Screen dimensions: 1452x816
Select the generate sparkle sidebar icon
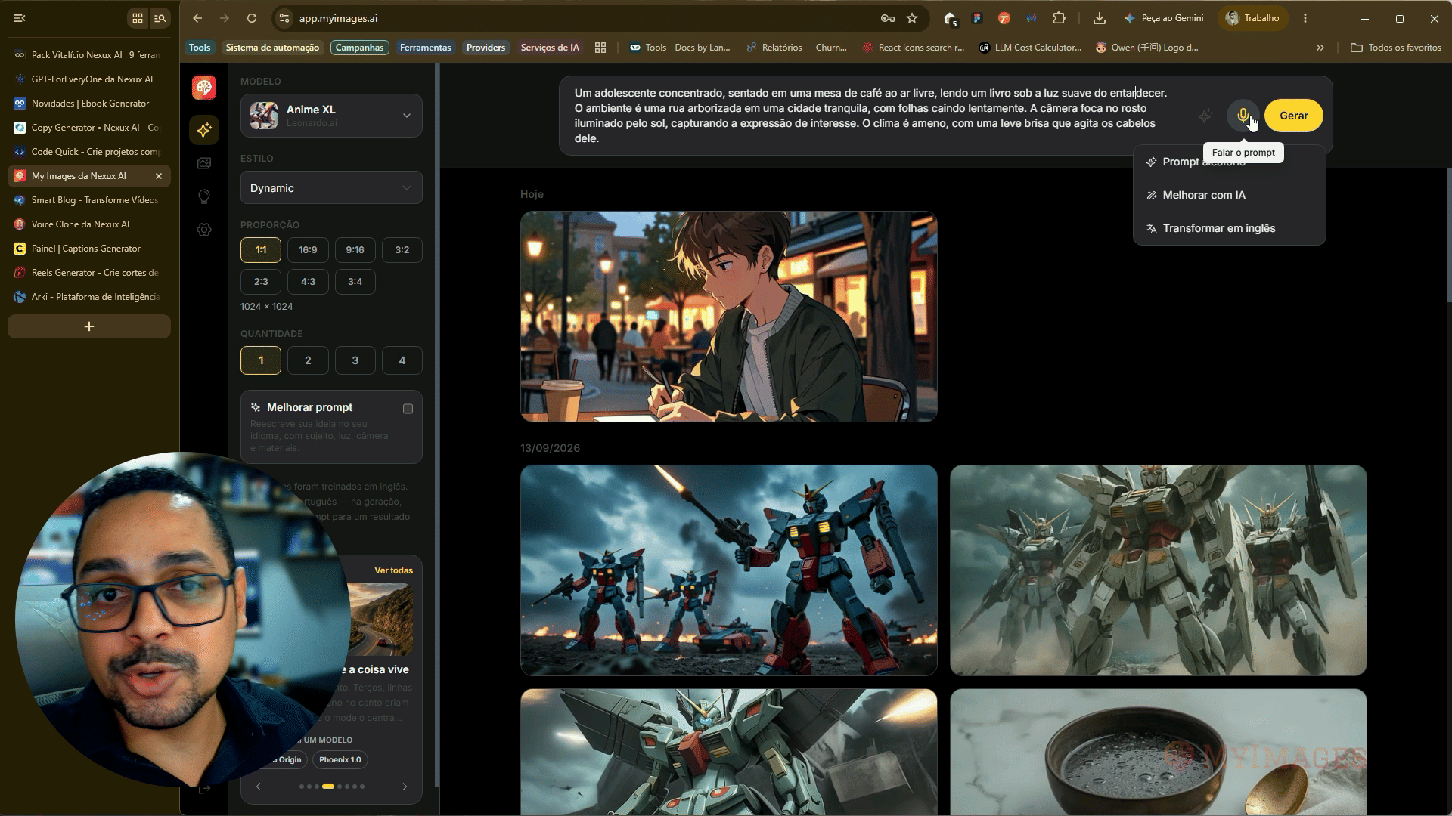tap(204, 130)
